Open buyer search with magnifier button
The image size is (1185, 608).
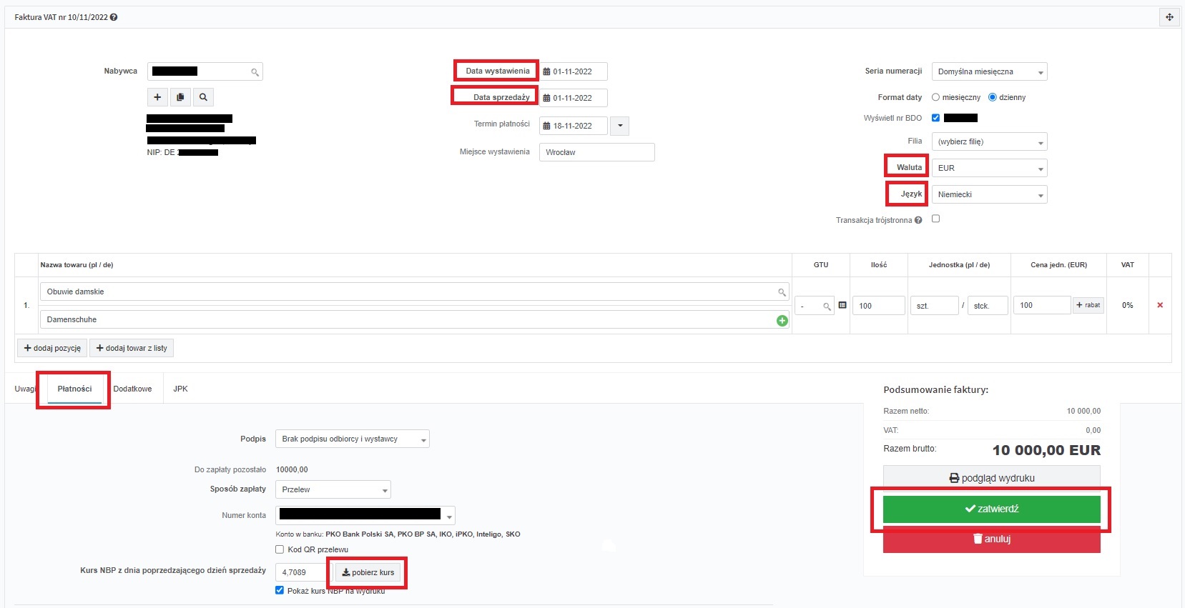(203, 97)
